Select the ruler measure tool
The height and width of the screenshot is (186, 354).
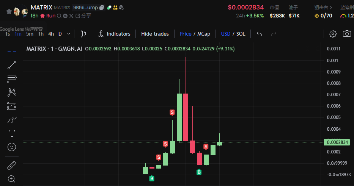[12, 166]
